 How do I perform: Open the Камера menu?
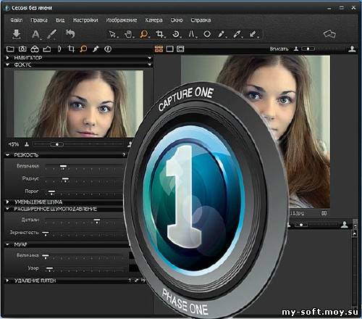click(x=153, y=20)
